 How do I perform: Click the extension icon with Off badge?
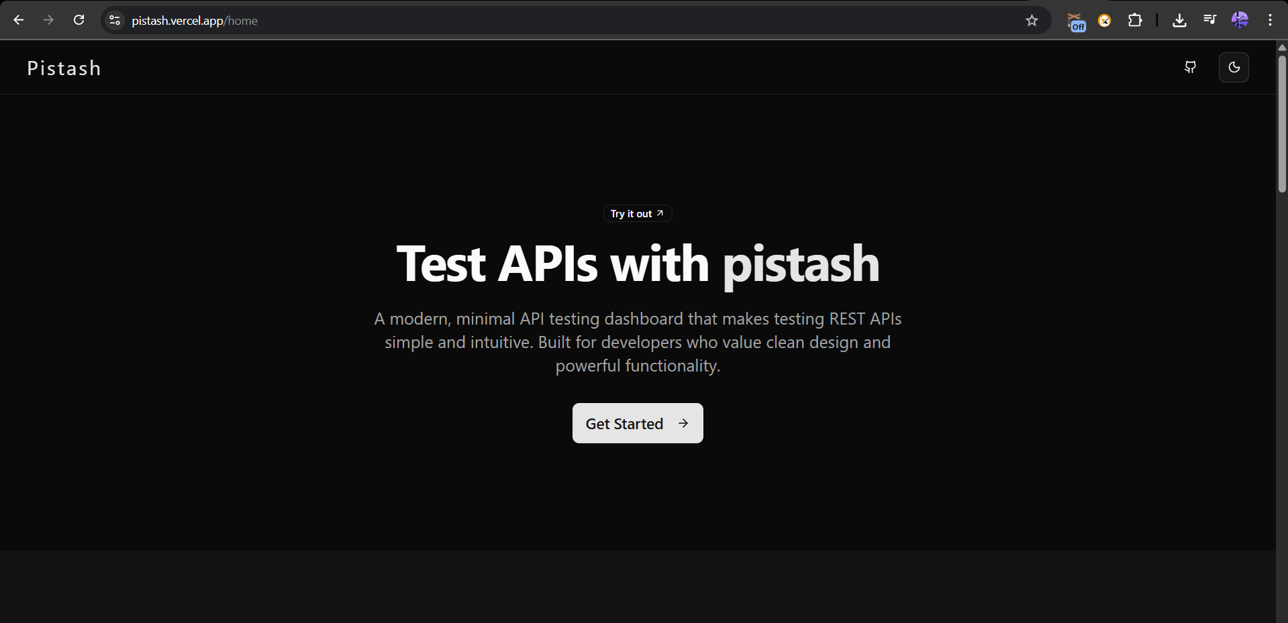pyautogui.click(x=1076, y=21)
